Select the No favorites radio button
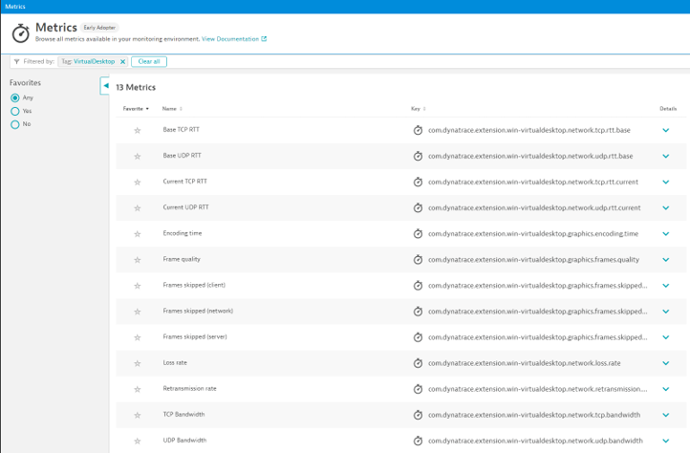This screenshot has width=690, height=453. pos(15,124)
